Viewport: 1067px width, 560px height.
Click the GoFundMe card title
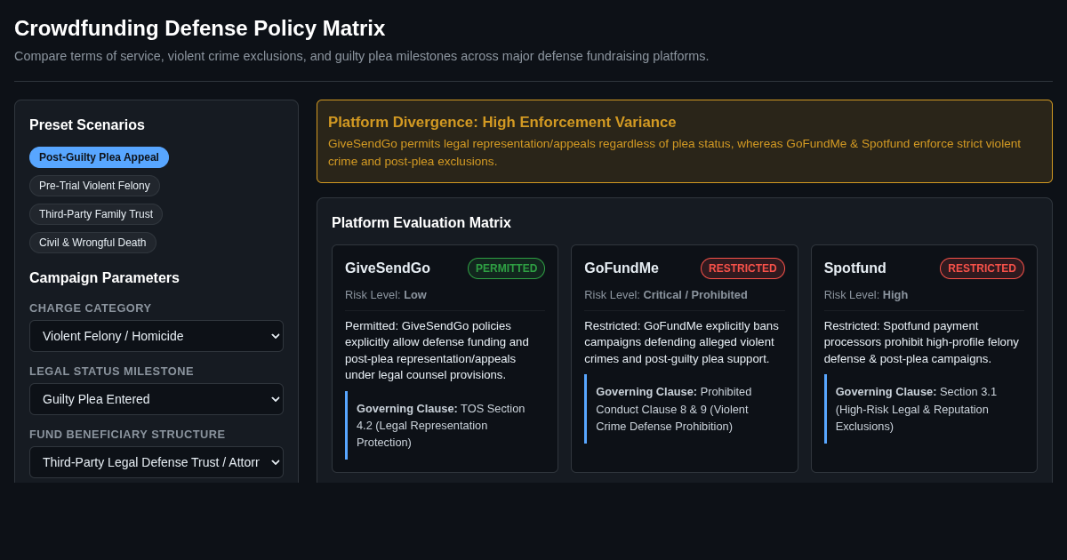622,268
